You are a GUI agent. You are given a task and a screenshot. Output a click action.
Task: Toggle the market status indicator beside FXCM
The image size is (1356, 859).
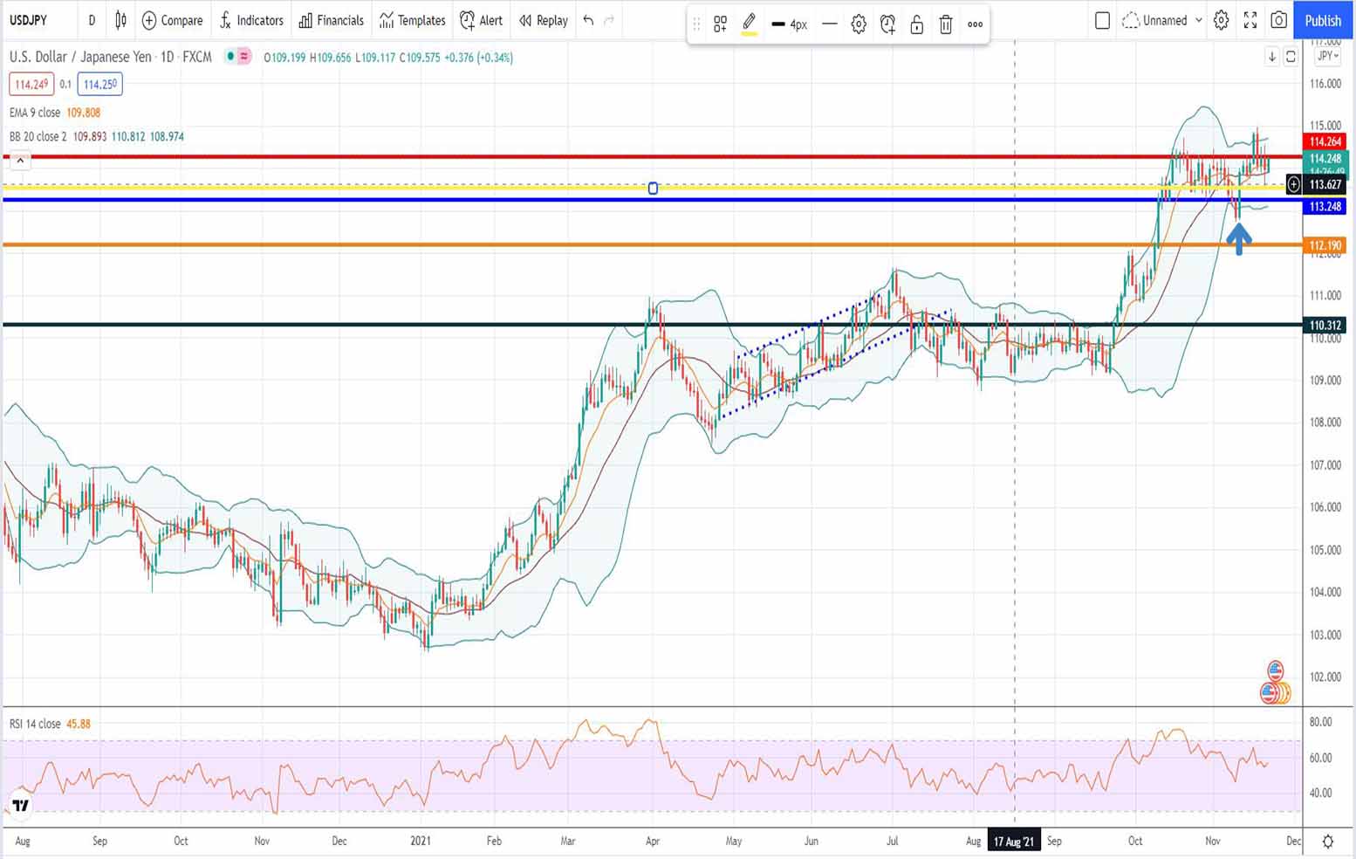231,57
